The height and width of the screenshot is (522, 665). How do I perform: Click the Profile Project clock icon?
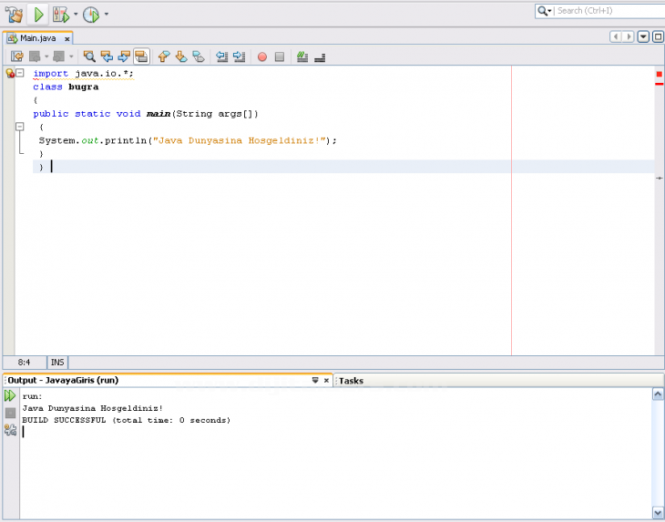click(x=91, y=15)
